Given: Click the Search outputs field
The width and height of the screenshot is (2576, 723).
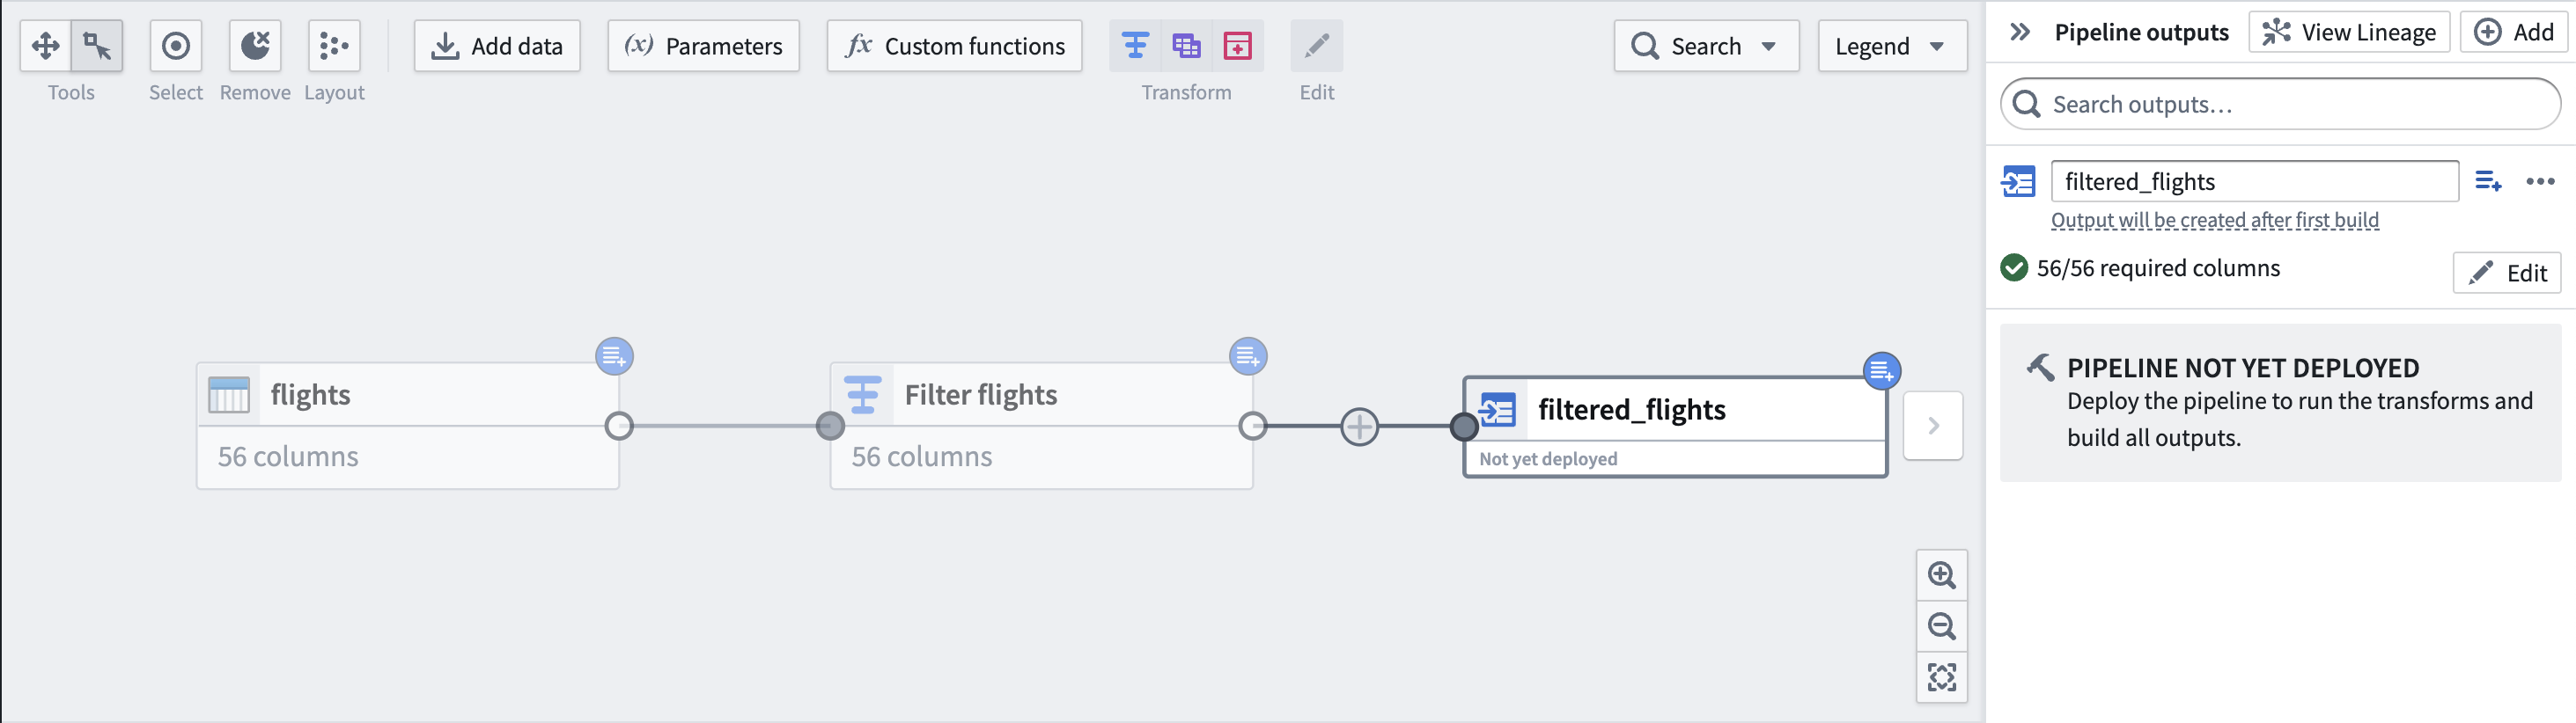Looking at the screenshot, I should (x=2280, y=104).
